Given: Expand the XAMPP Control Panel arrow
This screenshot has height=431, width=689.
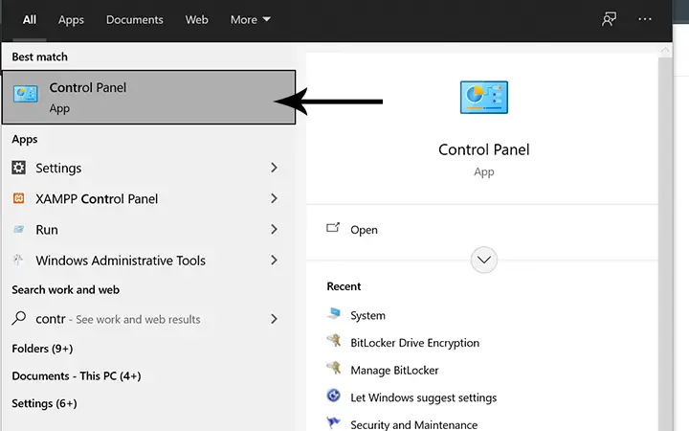Looking at the screenshot, I should point(274,198).
